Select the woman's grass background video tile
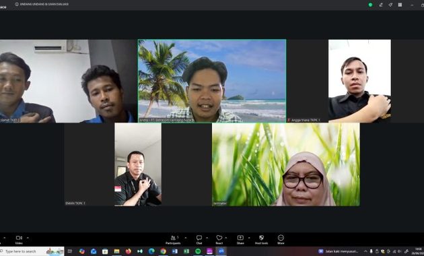 click(x=286, y=164)
